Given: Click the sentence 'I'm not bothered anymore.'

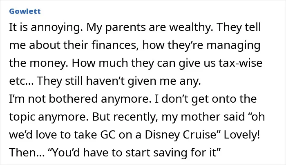Looking at the screenshot, I should [x=80, y=99].
